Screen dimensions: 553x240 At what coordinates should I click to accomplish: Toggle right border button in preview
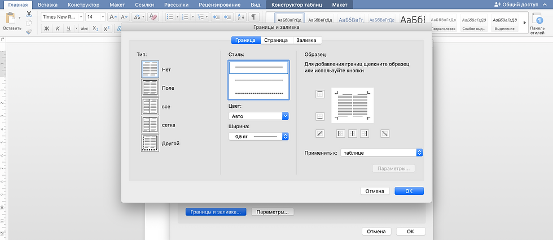pos(365,133)
